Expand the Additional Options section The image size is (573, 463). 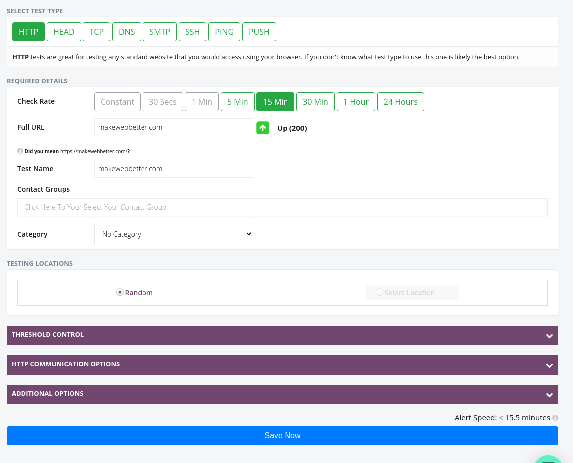point(283,394)
